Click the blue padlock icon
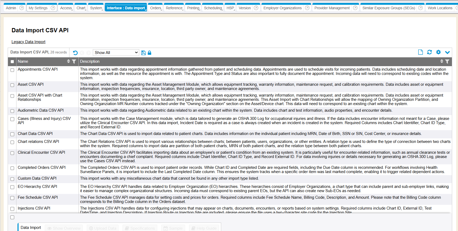This screenshot has width=458, height=231. [x=149, y=53]
